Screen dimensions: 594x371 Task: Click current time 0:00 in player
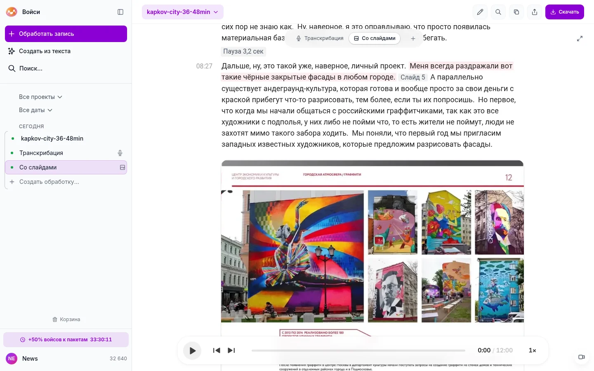484,350
